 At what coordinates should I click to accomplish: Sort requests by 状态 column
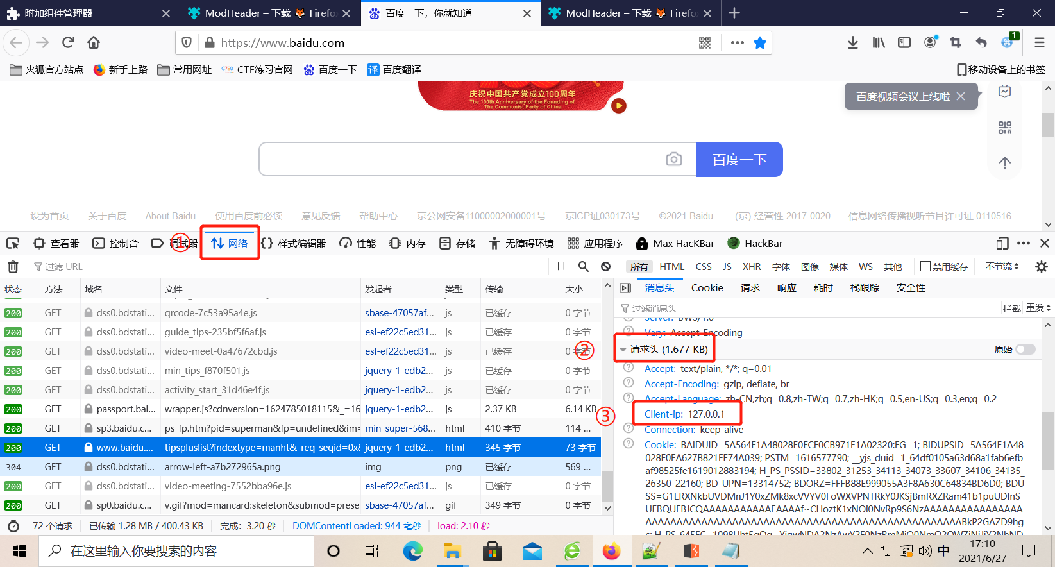pos(19,289)
